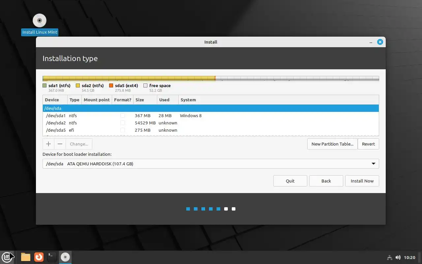Close the Install window
The height and width of the screenshot is (264, 422).
pos(380,42)
